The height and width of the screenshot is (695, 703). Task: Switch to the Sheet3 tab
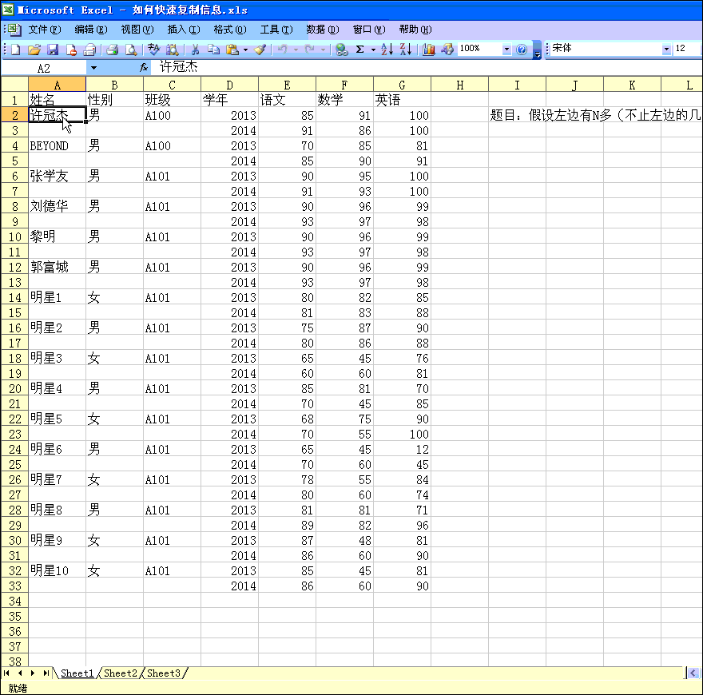click(164, 673)
